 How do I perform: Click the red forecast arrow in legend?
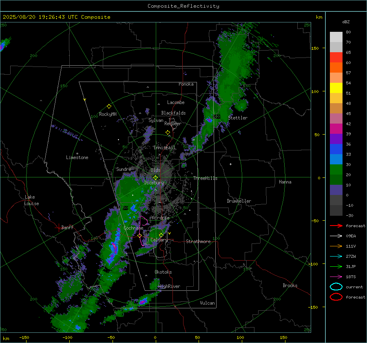pyautogui.click(x=336, y=226)
